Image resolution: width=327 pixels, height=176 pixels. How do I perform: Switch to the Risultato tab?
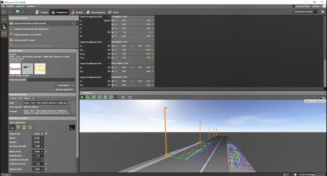point(77,12)
